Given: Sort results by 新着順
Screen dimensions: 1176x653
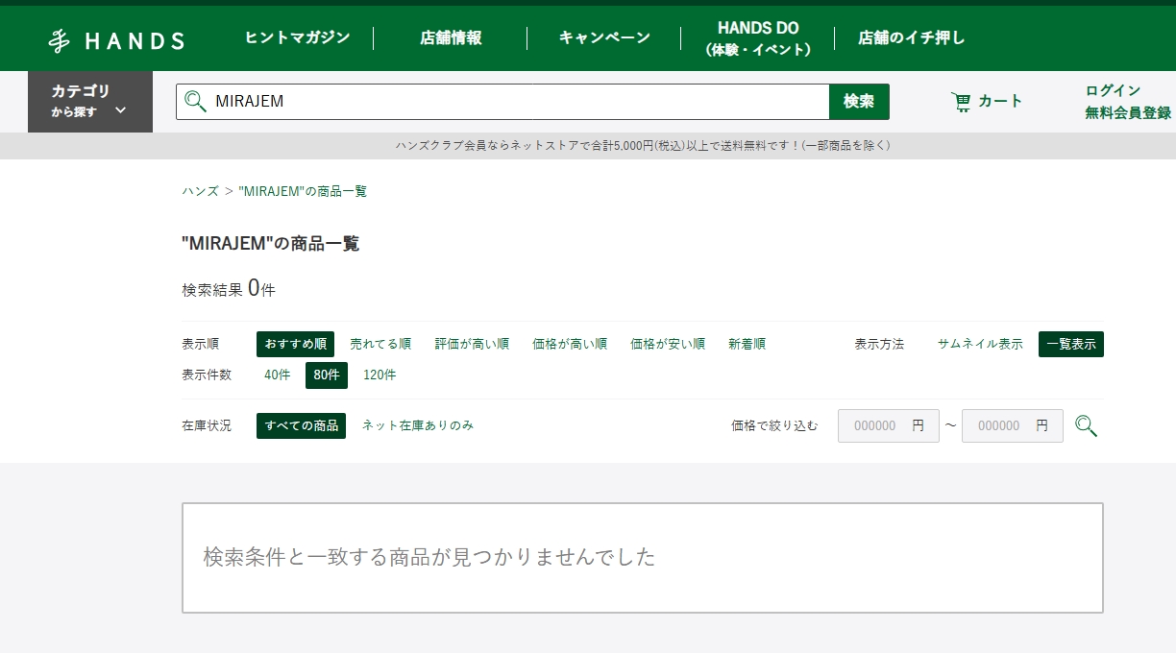Looking at the screenshot, I should [x=747, y=344].
